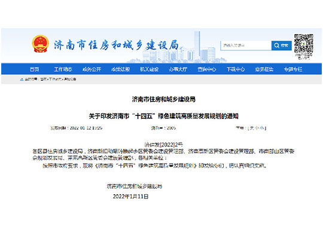Set font size to 小
This screenshot has height=239, width=323.
tap(262, 128)
